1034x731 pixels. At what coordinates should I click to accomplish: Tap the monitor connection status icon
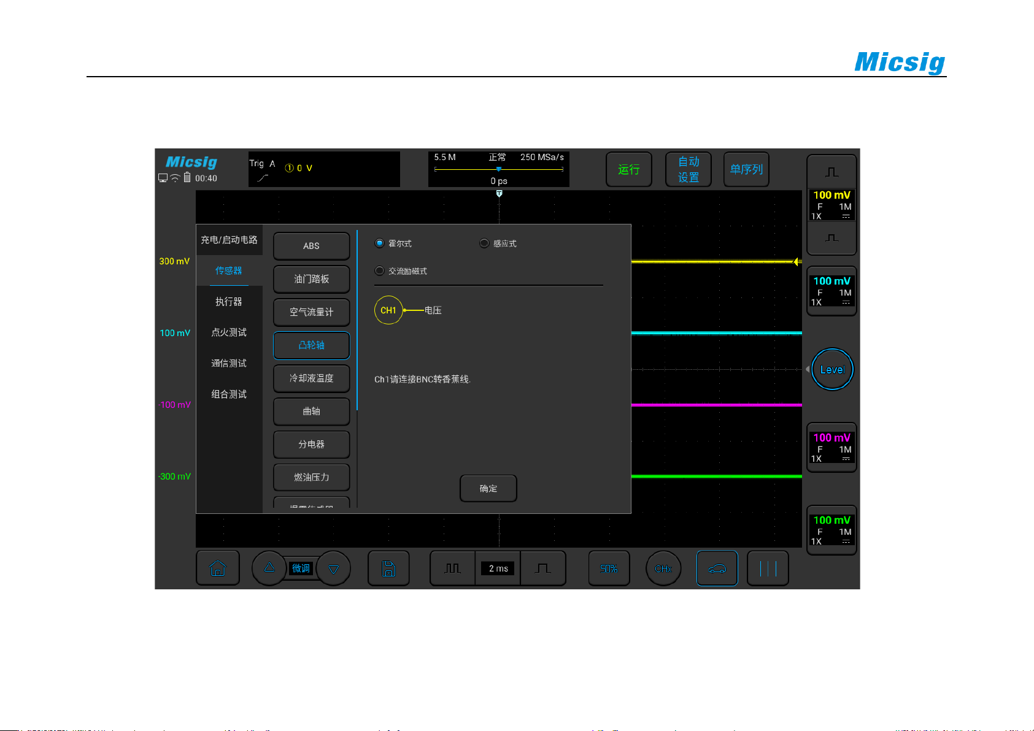pyautogui.click(x=163, y=178)
